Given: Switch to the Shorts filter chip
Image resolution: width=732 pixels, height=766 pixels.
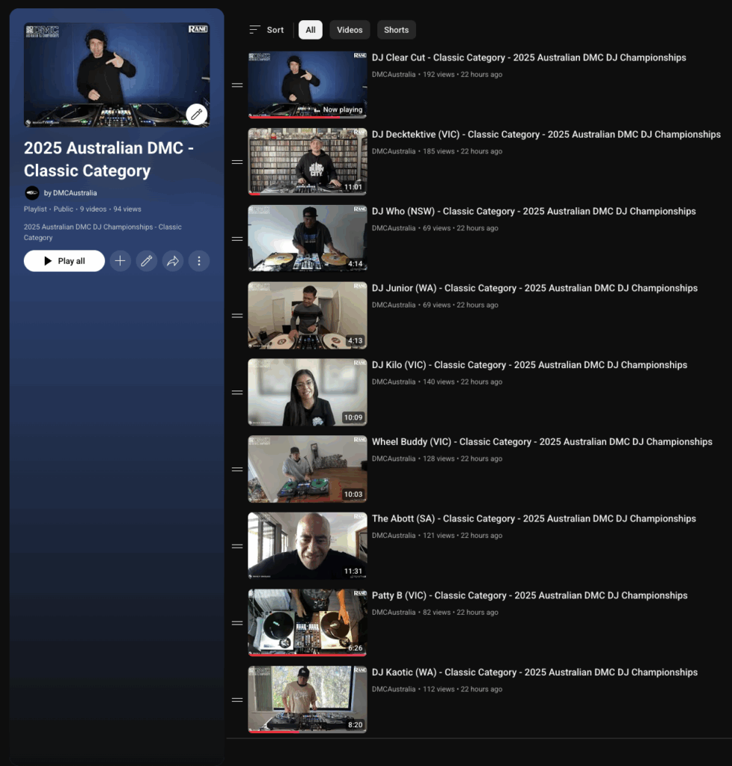Looking at the screenshot, I should (x=396, y=30).
